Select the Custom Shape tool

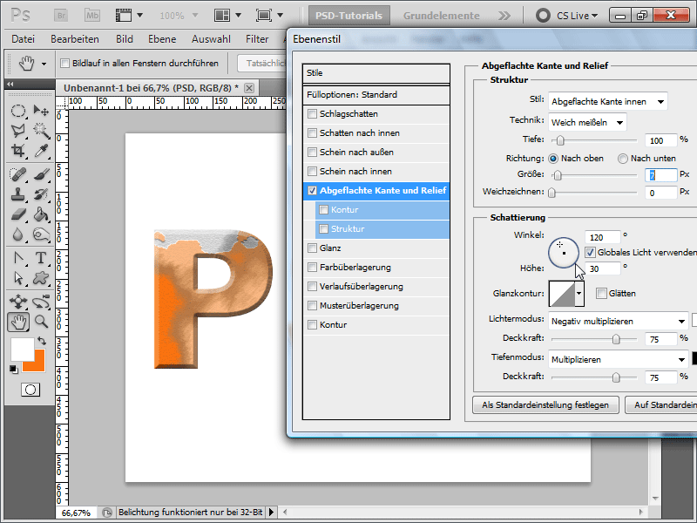41,278
